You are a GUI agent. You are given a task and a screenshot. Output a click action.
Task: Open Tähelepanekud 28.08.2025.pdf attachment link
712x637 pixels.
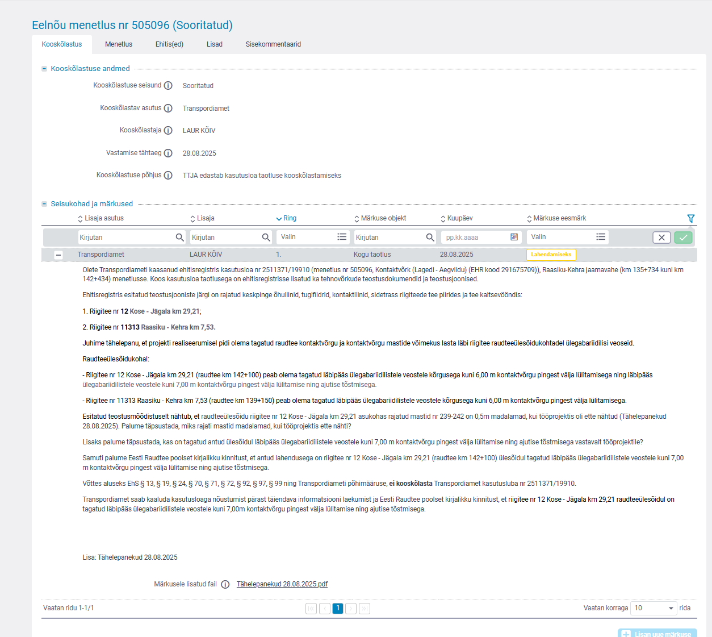pos(282,584)
